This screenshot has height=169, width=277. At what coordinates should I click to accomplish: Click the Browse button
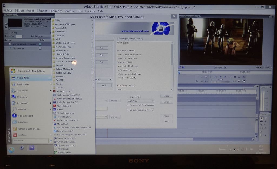115,117
